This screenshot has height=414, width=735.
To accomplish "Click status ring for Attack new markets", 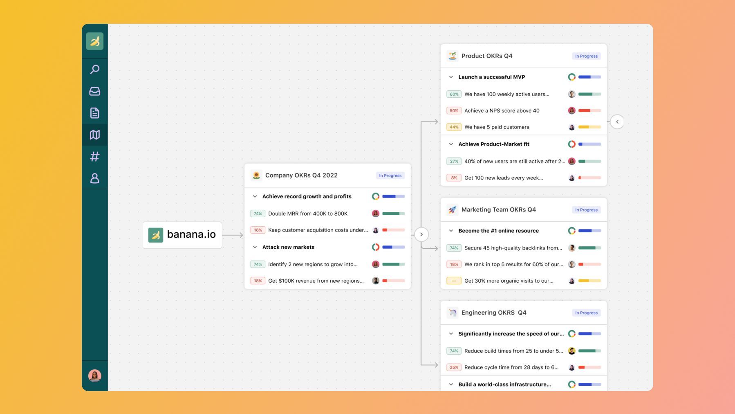I will 376,247.
